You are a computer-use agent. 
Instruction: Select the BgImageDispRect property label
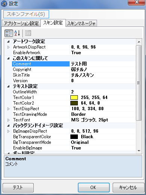(x=30, y=131)
